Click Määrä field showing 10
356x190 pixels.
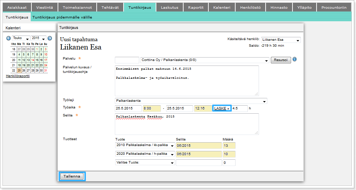pyautogui.click(x=229, y=154)
